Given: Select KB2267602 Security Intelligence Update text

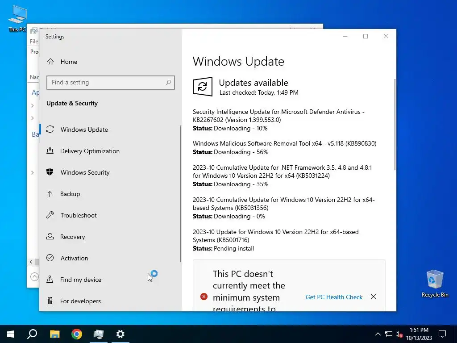Looking at the screenshot, I should coord(278,116).
